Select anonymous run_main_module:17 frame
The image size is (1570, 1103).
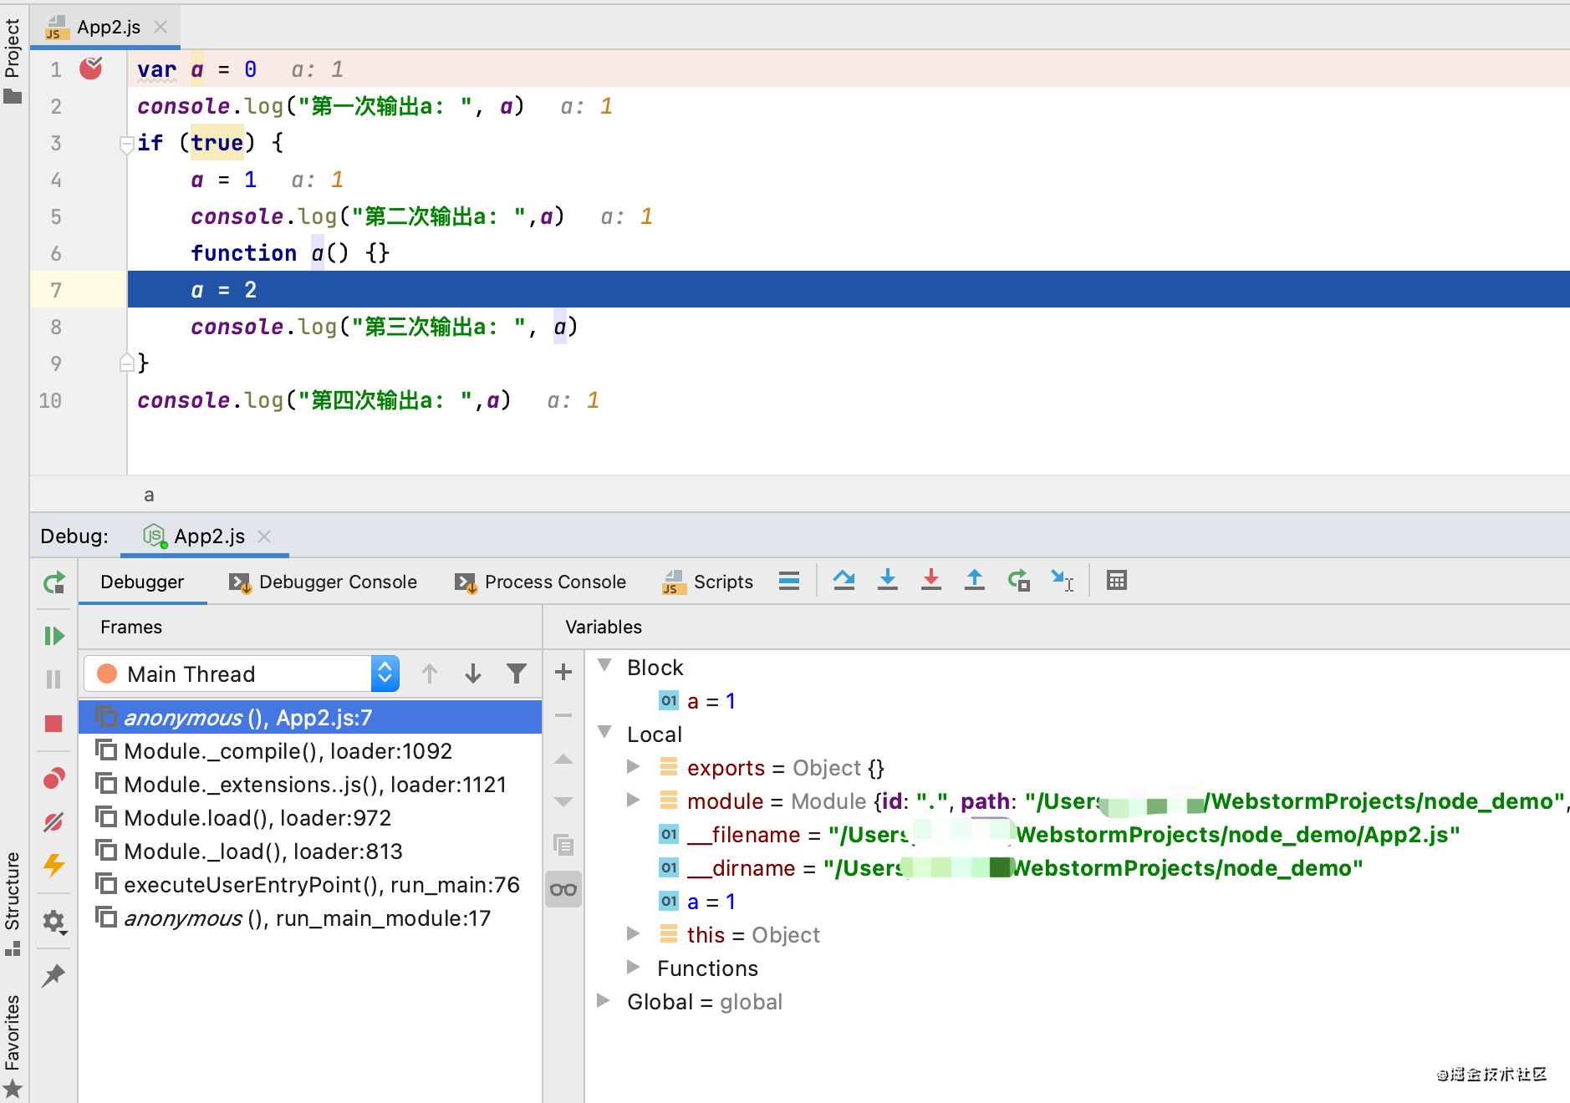310,917
